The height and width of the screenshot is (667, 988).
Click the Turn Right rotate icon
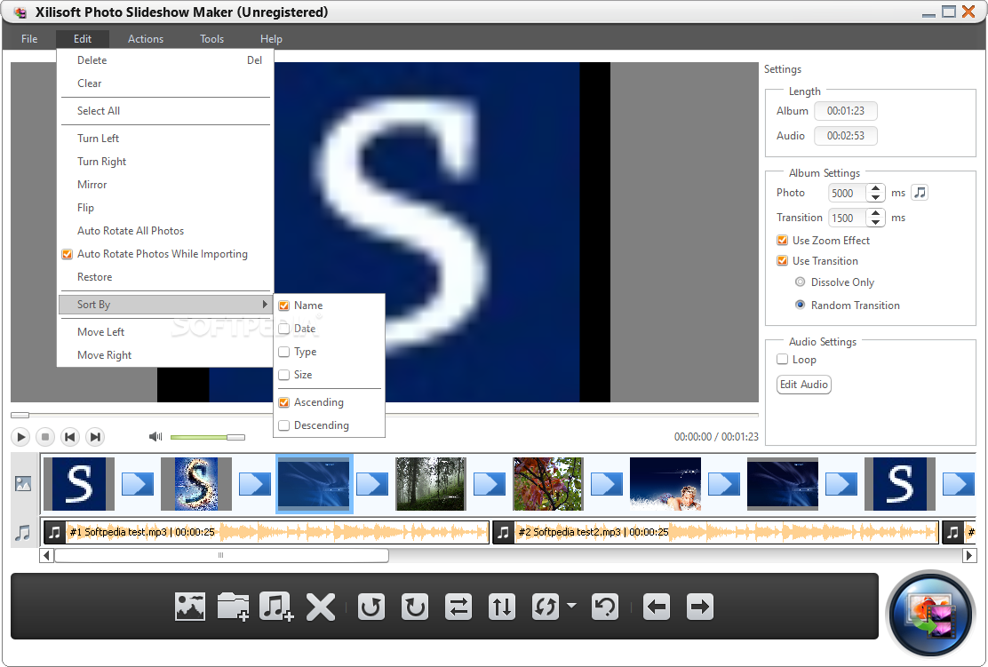click(415, 607)
